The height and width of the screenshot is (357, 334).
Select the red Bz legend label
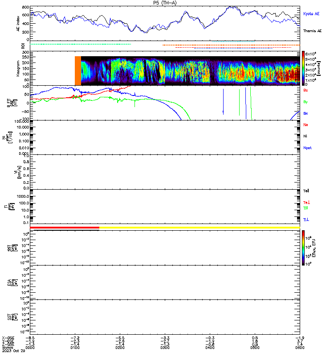click(305, 91)
